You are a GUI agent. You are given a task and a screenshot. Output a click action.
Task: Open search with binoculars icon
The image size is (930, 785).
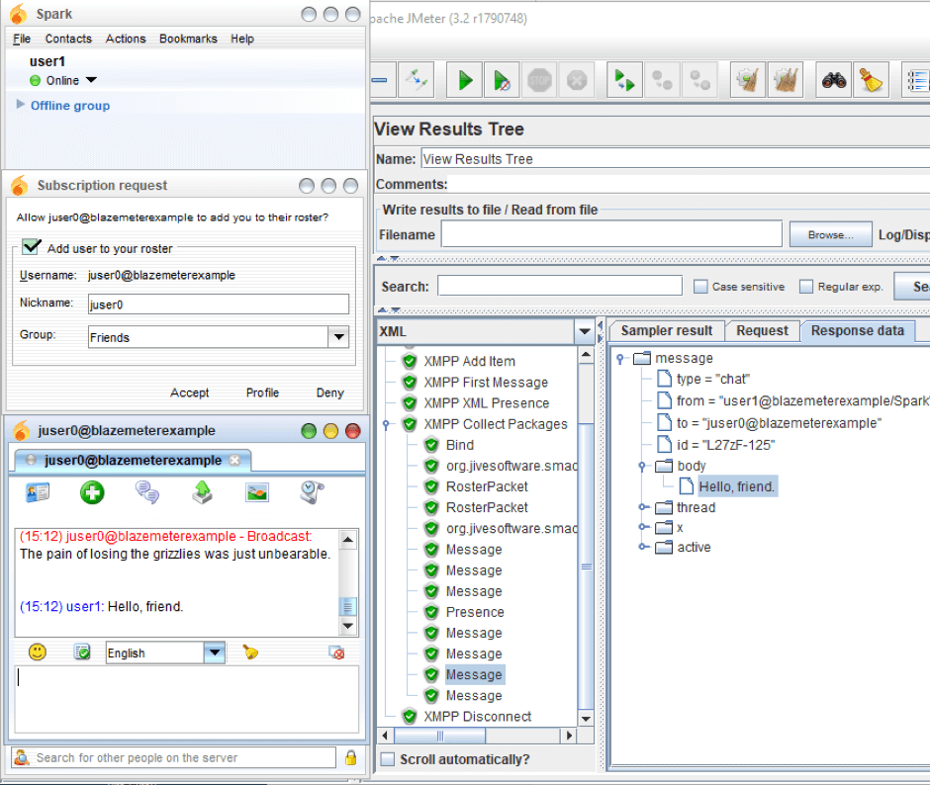pos(833,80)
